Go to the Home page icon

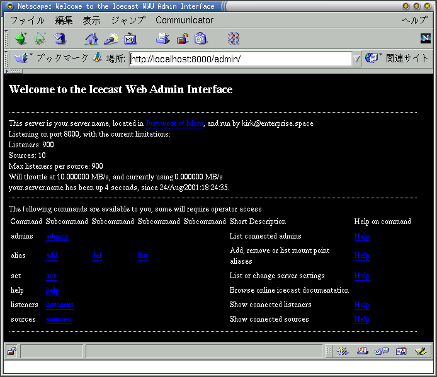92,39
